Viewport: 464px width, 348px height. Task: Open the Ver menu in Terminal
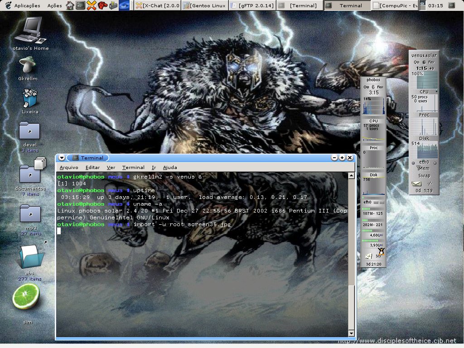click(111, 168)
